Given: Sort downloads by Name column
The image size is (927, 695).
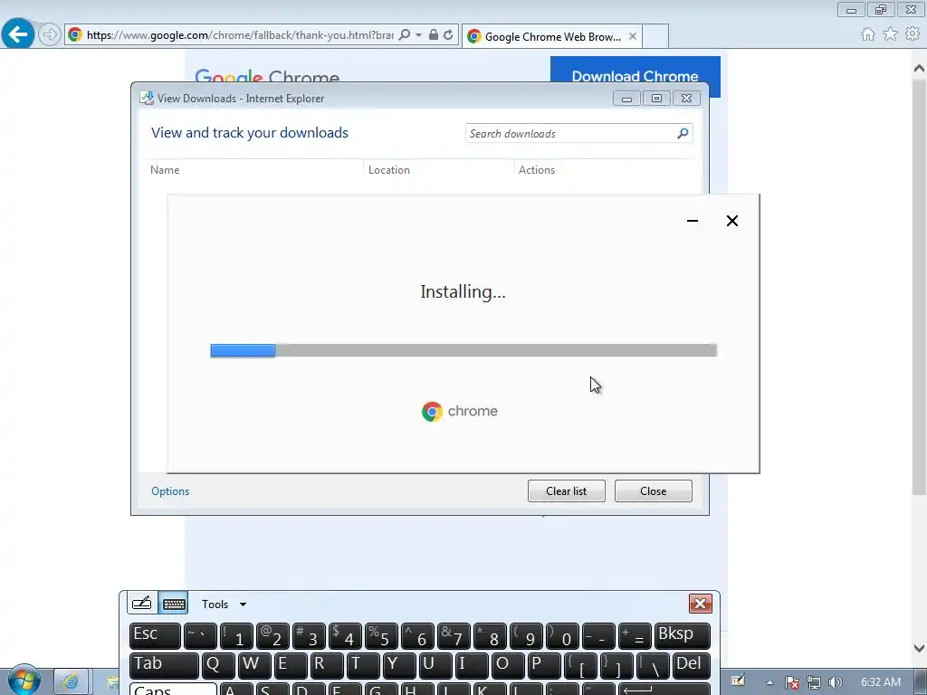Looking at the screenshot, I should (x=165, y=170).
